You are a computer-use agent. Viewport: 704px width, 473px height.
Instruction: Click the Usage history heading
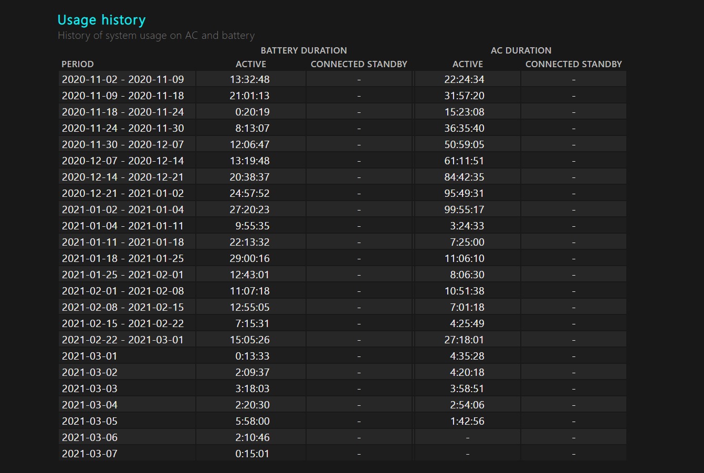point(101,20)
